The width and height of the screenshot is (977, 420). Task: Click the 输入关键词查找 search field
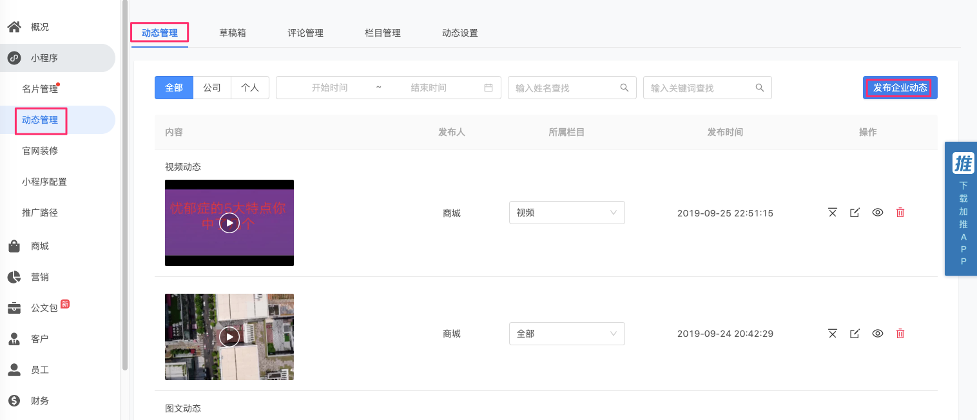pos(708,88)
